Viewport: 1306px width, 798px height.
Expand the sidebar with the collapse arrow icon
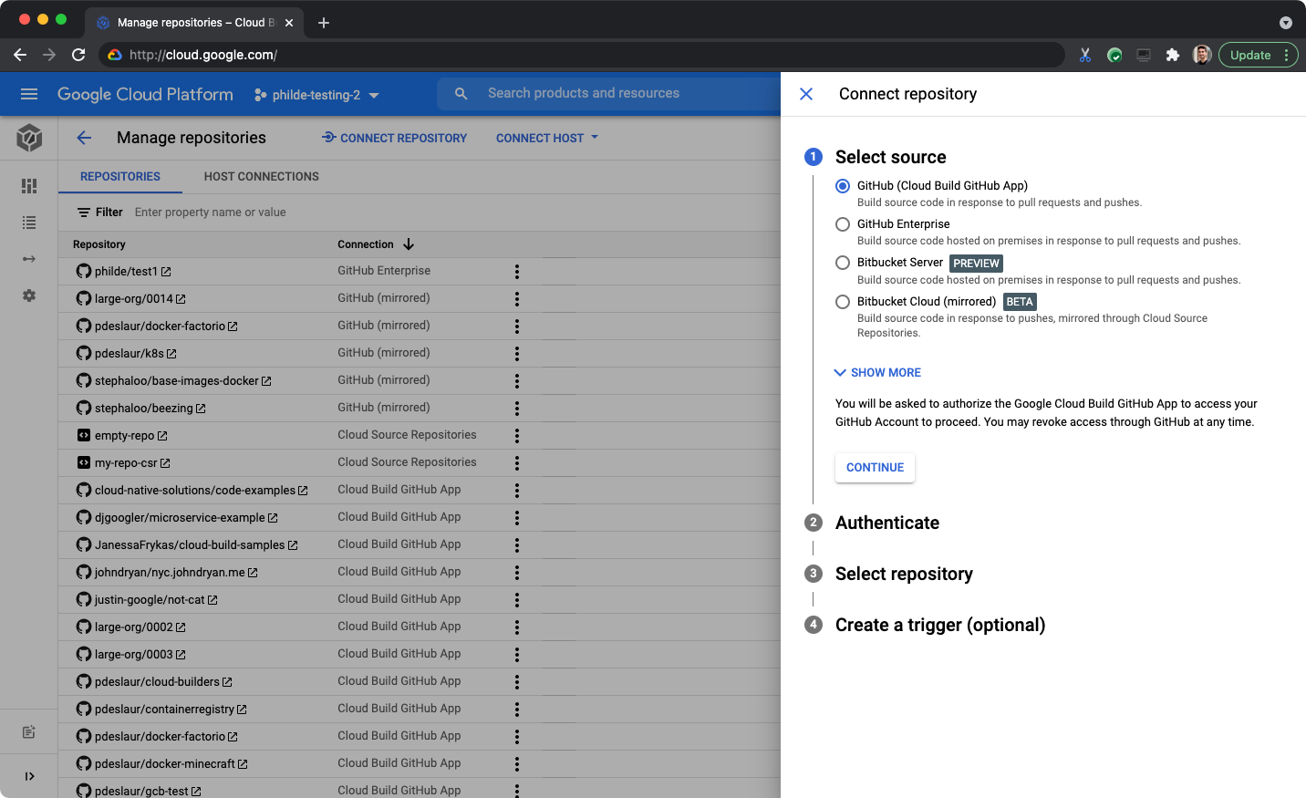(x=29, y=776)
